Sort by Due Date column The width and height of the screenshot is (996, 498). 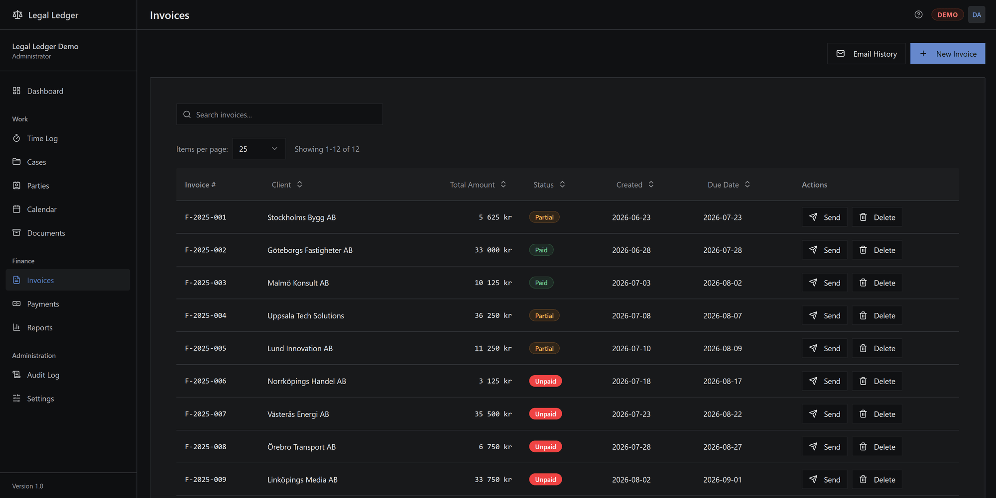[x=729, y=185]
